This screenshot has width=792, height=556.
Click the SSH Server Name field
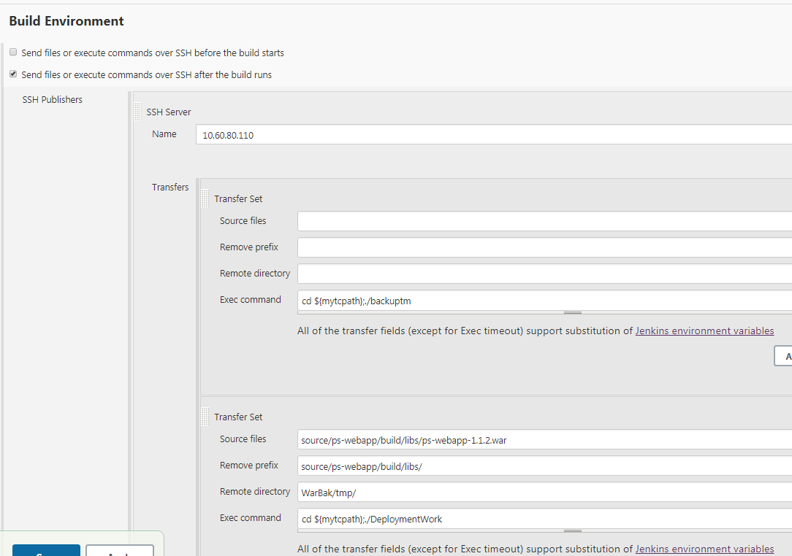pyautogui.click(x=493, y=135)
